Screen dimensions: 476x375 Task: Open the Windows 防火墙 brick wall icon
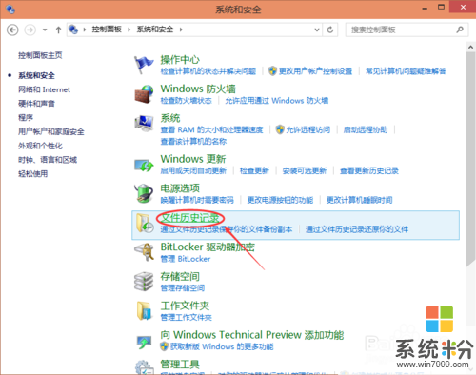point(144,94)
